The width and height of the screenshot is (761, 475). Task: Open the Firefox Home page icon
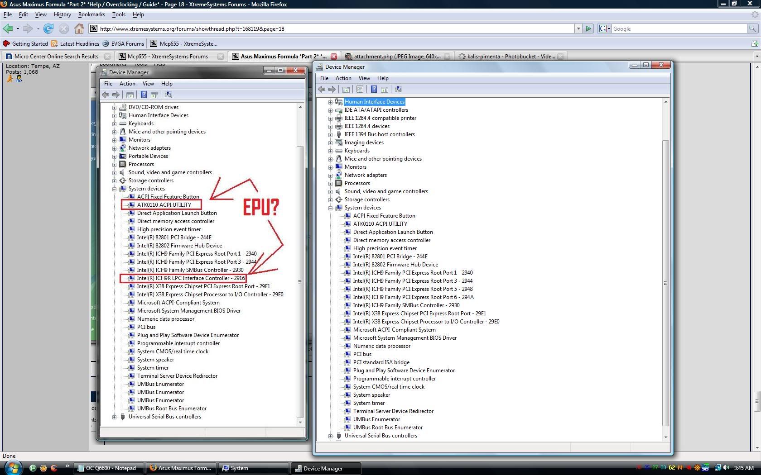79,28
